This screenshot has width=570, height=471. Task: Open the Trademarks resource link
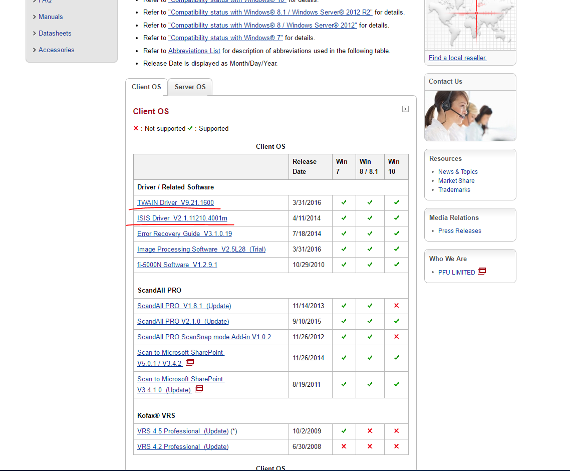coord(454,190)
